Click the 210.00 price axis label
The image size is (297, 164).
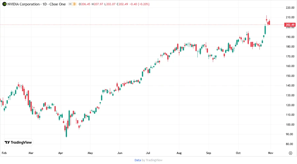290,17
